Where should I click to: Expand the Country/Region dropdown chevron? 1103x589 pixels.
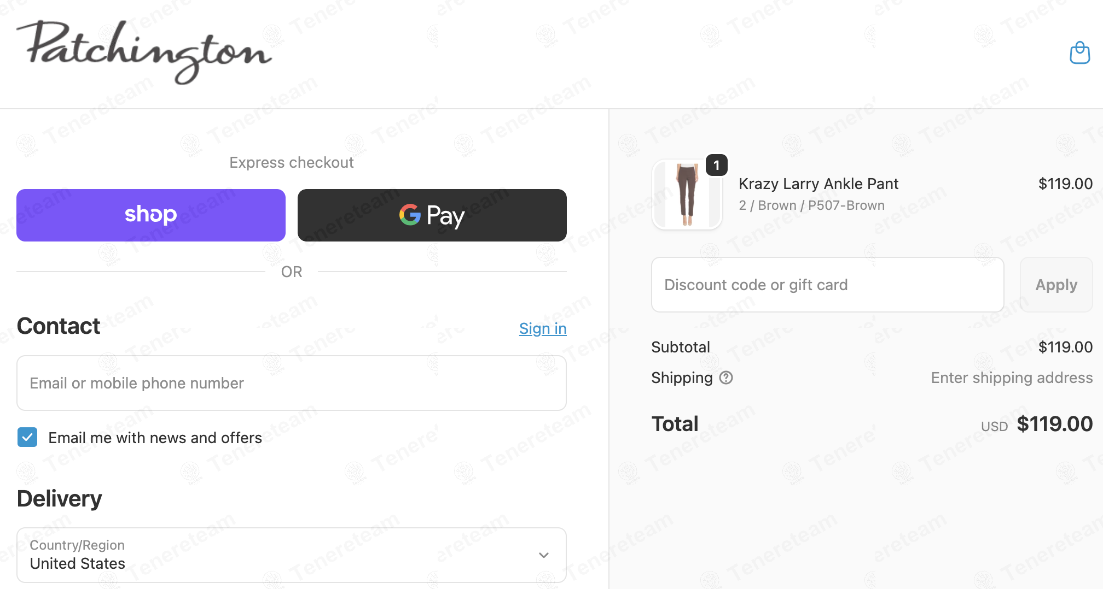click(x=543, y=555)
